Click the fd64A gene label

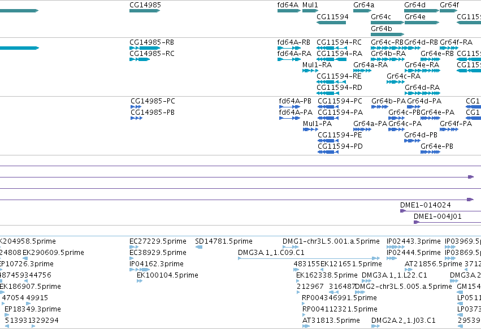pos(288,5)
